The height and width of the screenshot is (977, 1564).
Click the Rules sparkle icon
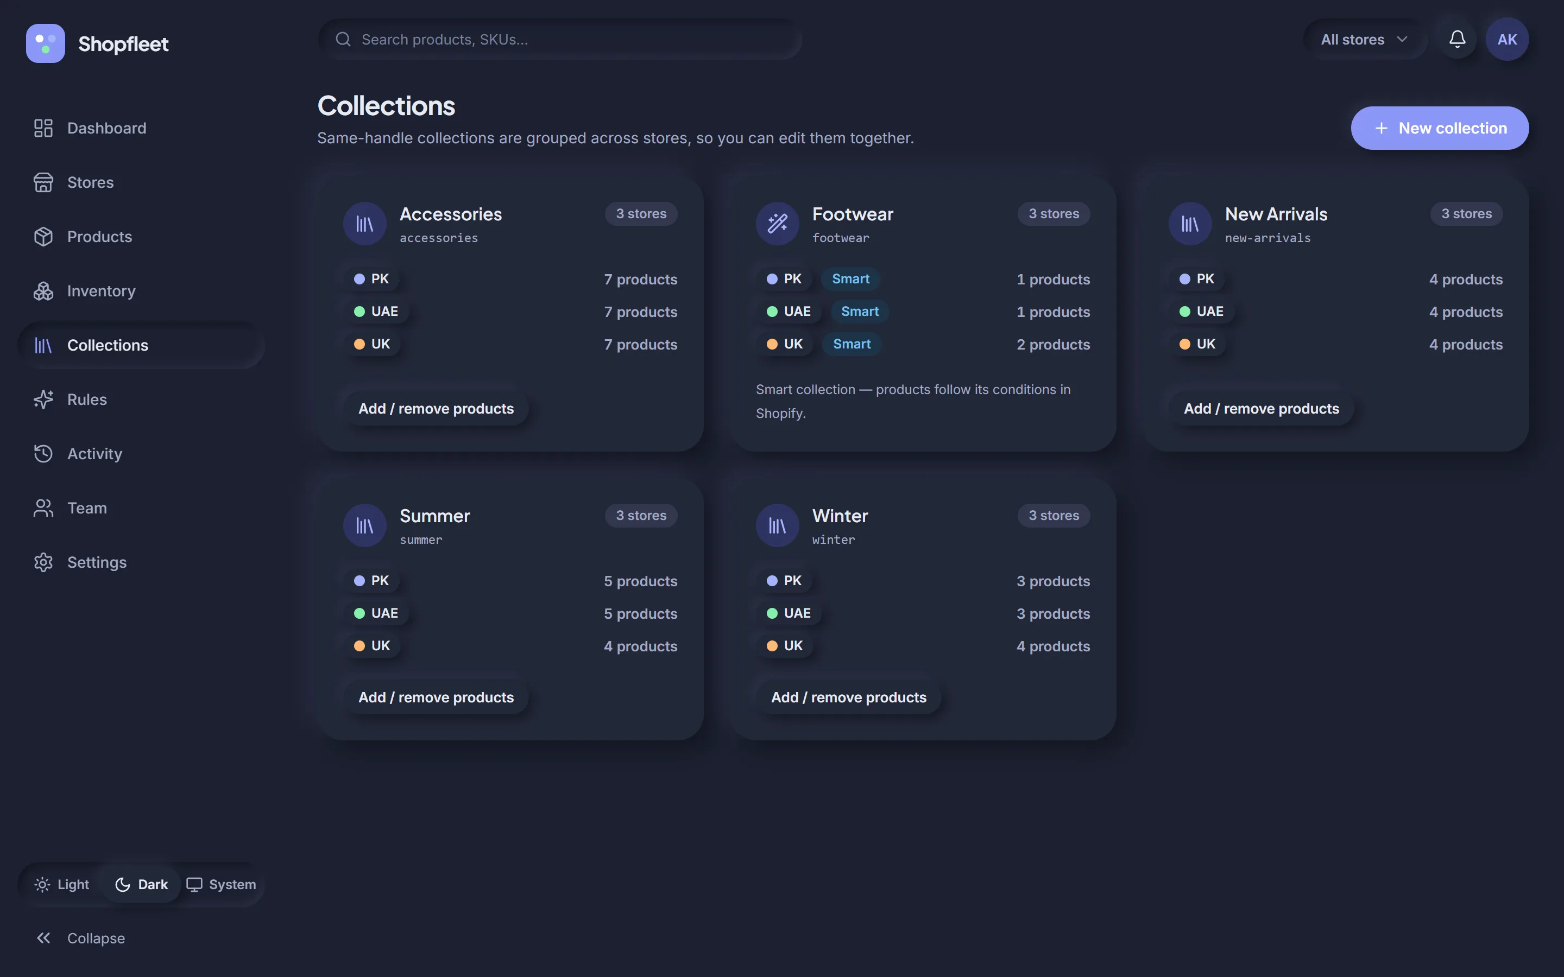pos(43,399)
